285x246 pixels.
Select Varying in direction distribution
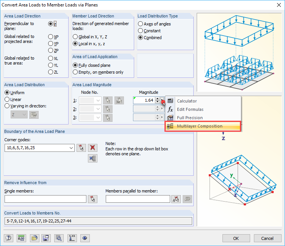click(7, 106)
